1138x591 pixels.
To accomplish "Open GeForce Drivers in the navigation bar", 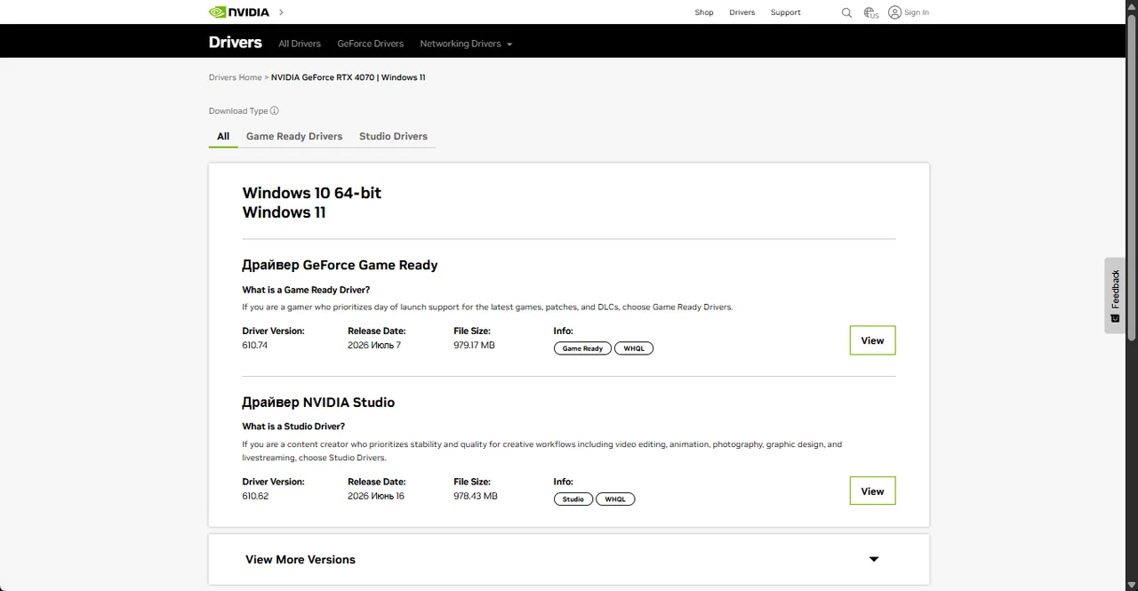I will tap(371, 44).
